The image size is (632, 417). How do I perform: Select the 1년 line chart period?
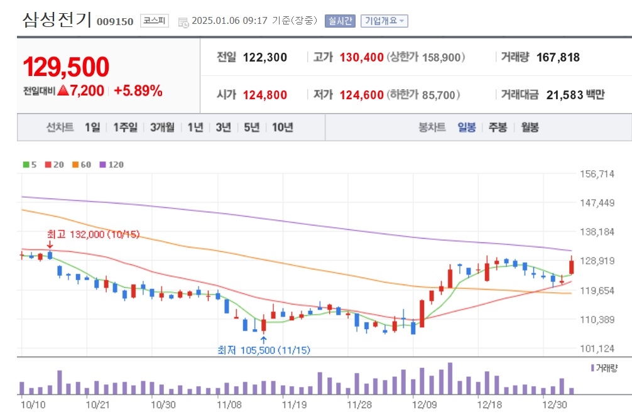pos(195,127)
